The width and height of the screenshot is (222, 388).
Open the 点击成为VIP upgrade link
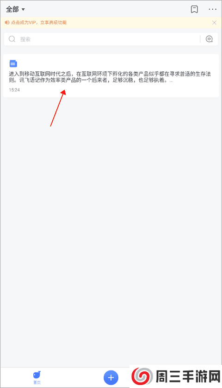click(x=39, y=23)
